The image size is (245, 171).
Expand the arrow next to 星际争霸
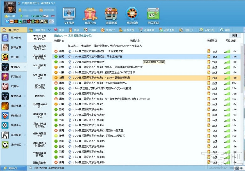pos(25,106)
